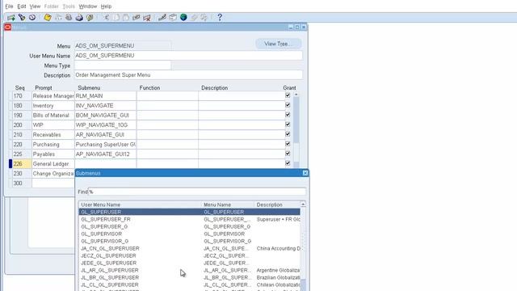Click the Description field of the menu
This screenshot has height=291, width=517.
click(188, 75)
